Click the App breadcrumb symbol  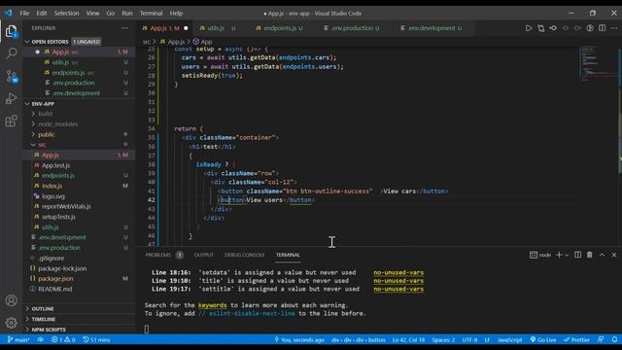click(x=203, y=41)
